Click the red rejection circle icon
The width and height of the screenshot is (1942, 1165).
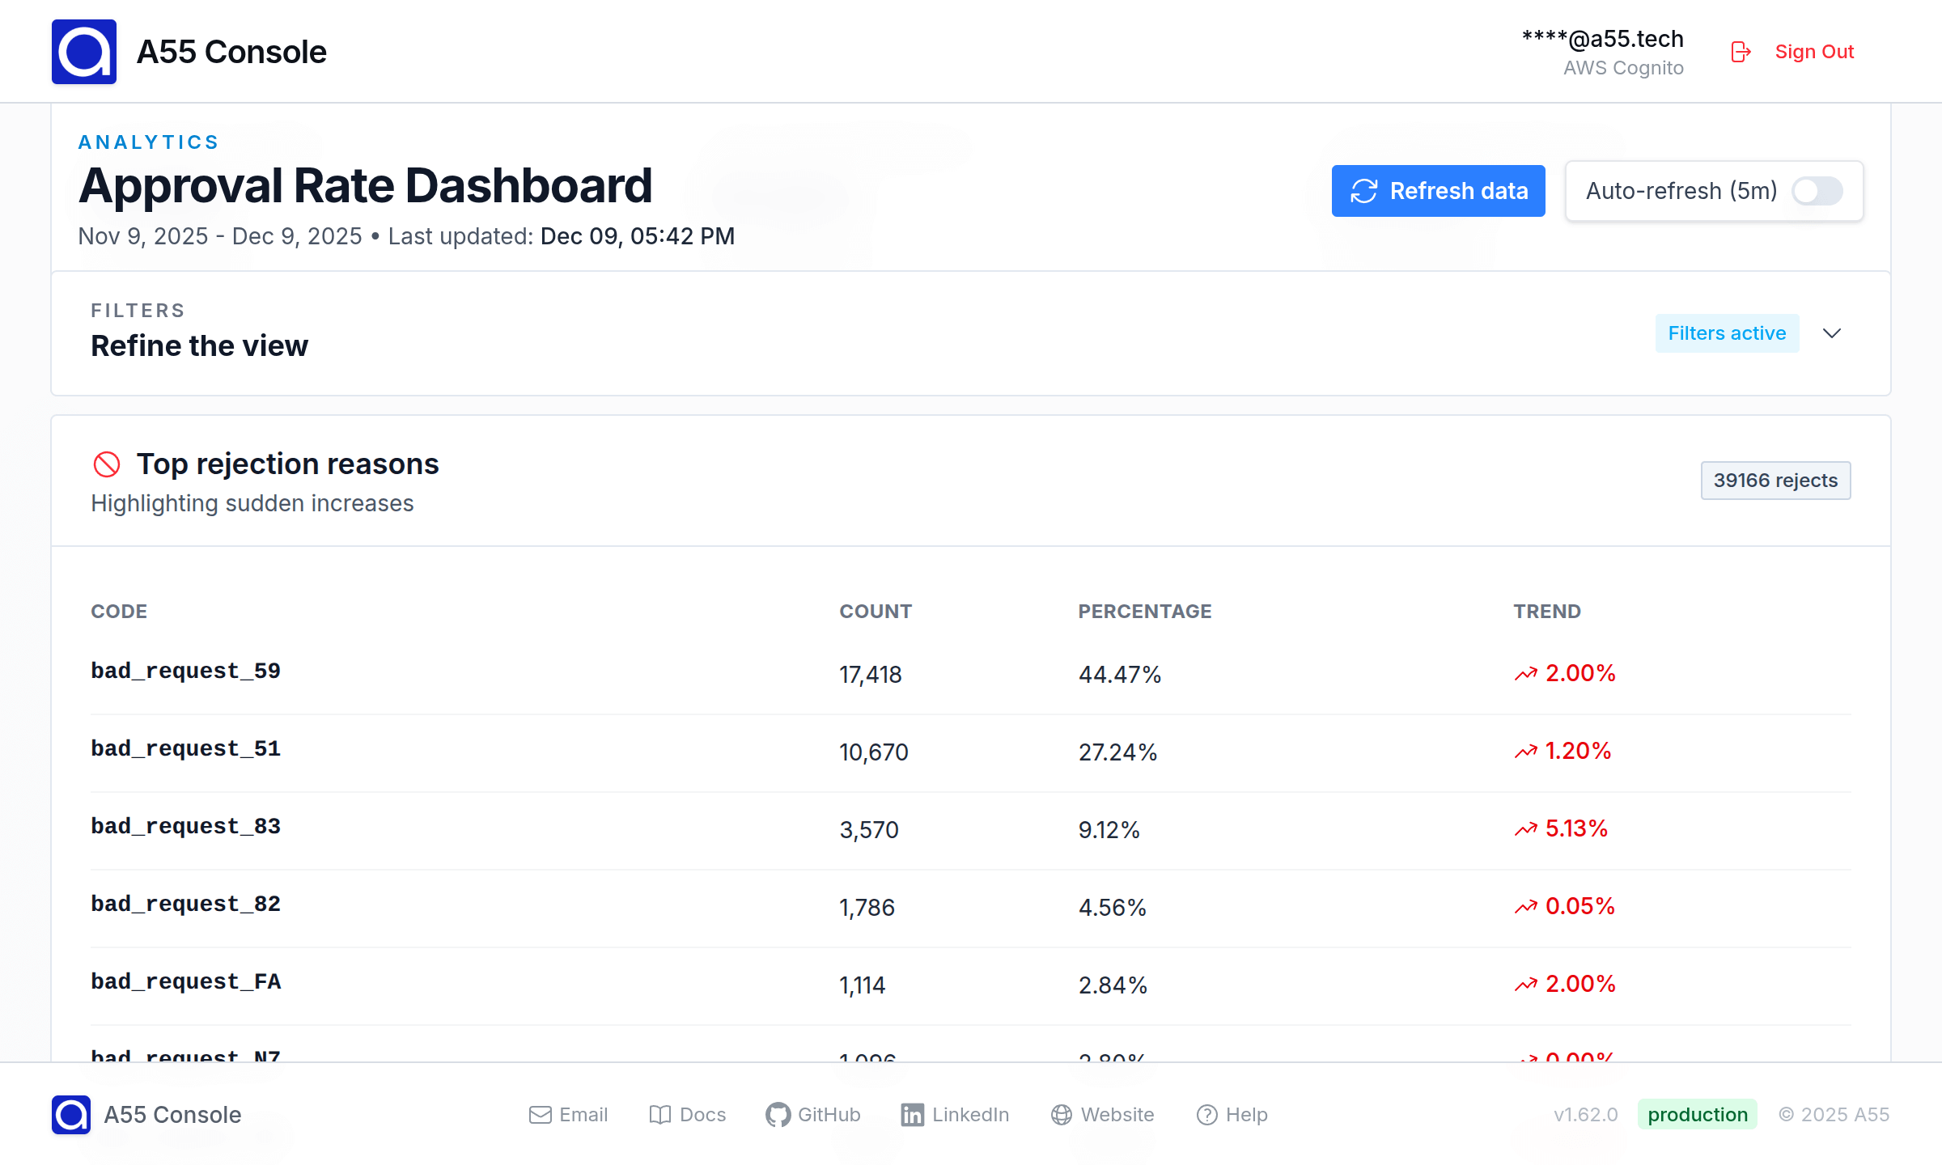point(107,464)
